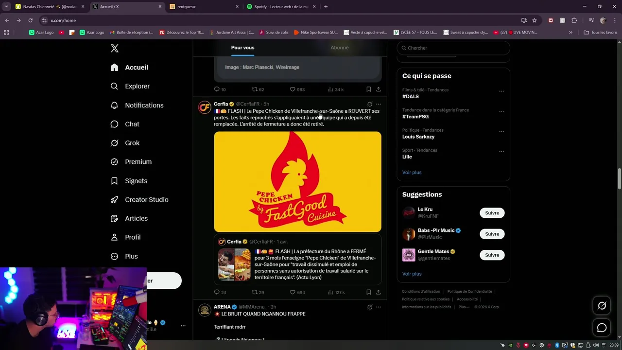Open the Pepe Chicken FastGood Cuisine image
This screenshot has width=622, height=350.
297,182
